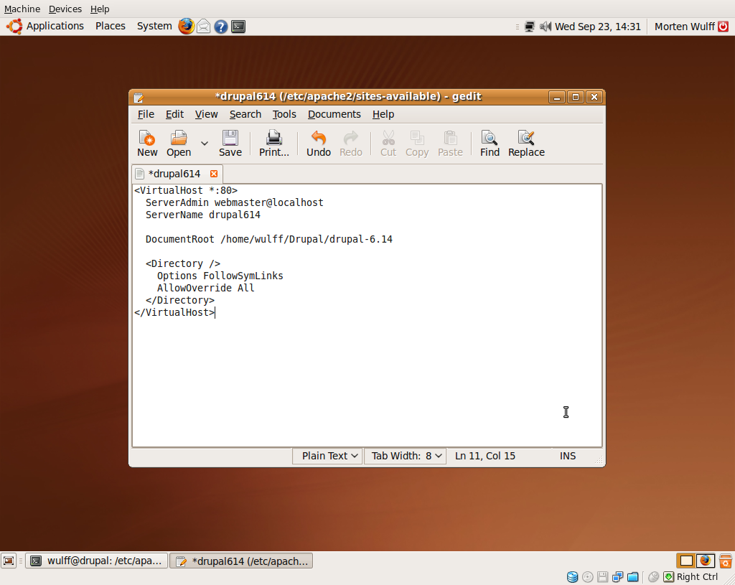Open the Applications menu

55,27
